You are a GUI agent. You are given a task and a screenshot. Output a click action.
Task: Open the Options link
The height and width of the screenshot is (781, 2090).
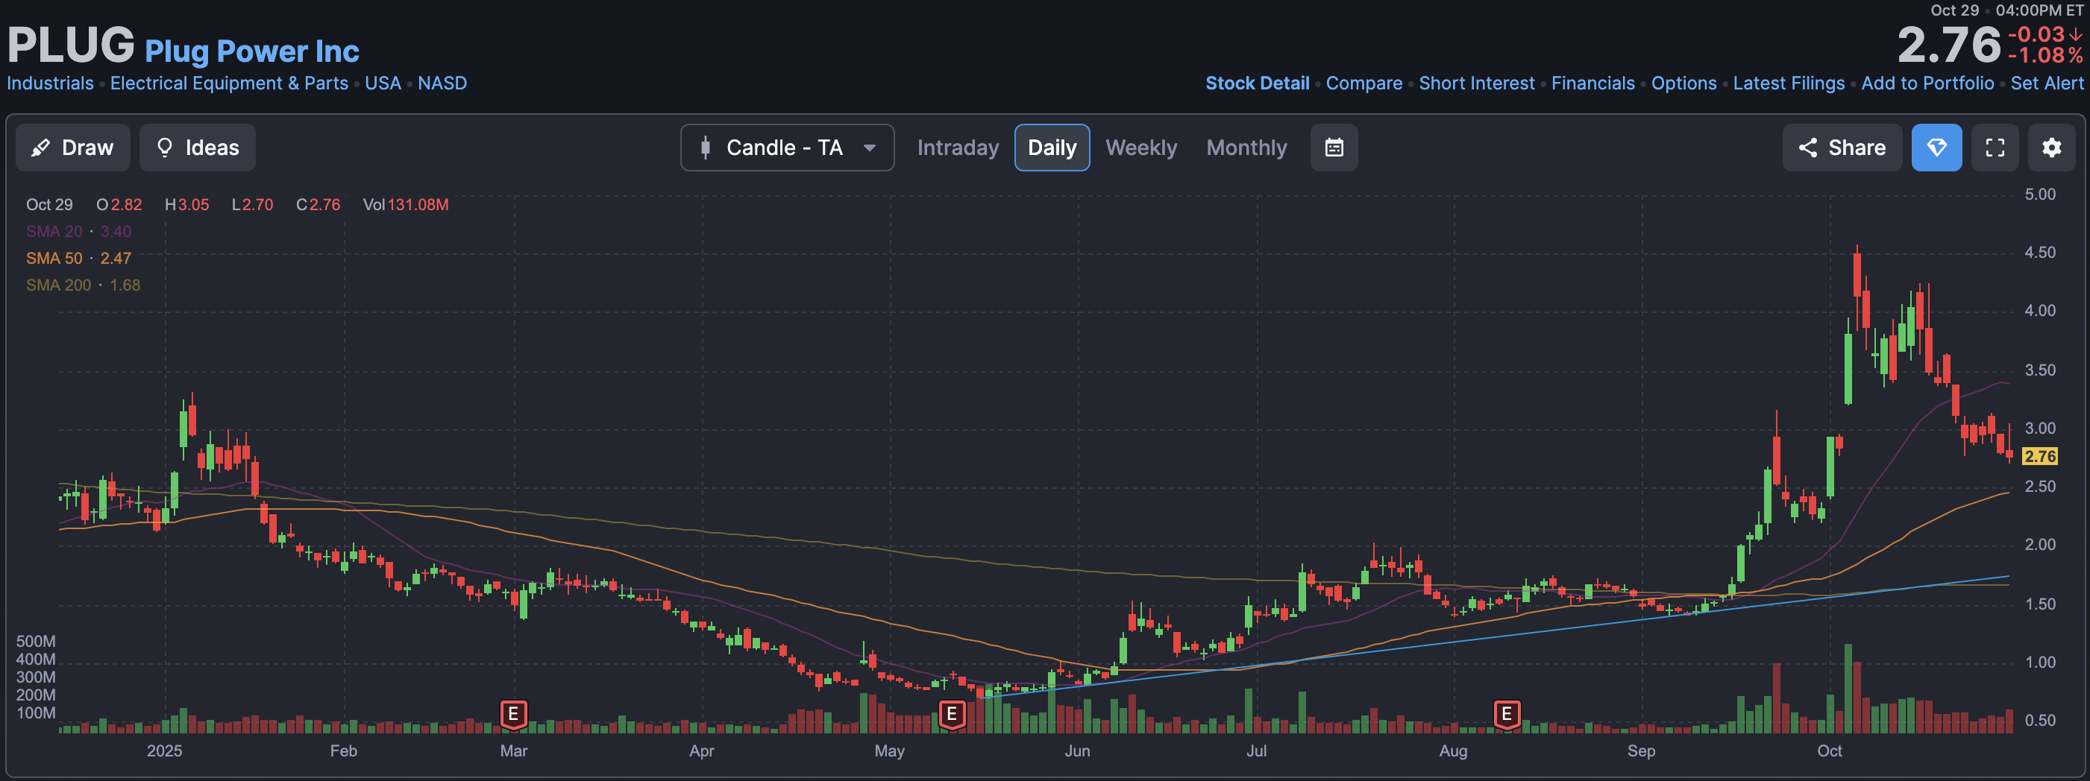tap(1683, 83)
